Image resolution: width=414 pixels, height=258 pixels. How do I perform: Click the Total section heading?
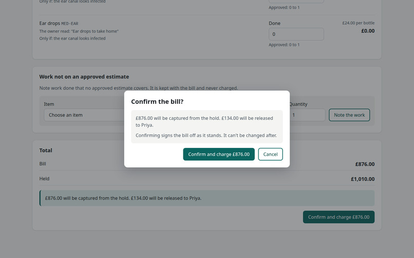[46, 150]
